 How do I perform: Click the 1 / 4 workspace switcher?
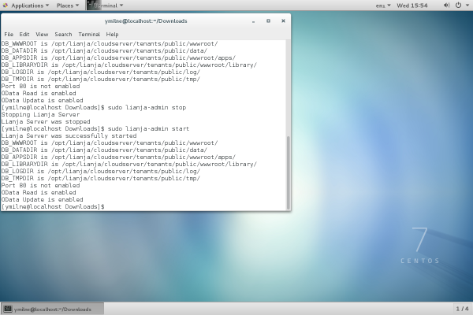click(463, 309)
